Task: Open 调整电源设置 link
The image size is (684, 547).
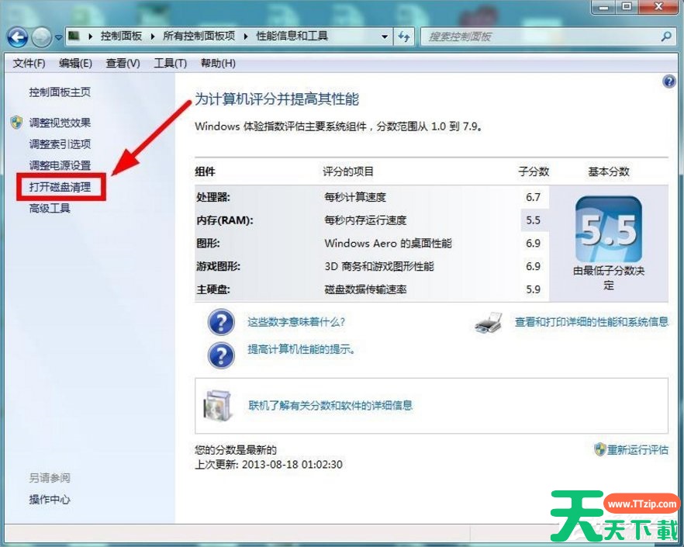Action: click(x=60, y=165)
